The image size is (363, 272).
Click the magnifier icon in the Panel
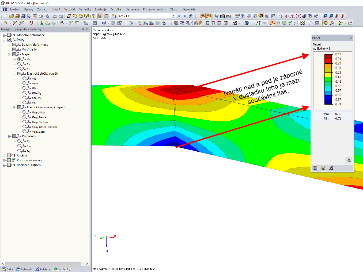coord(349,160)
